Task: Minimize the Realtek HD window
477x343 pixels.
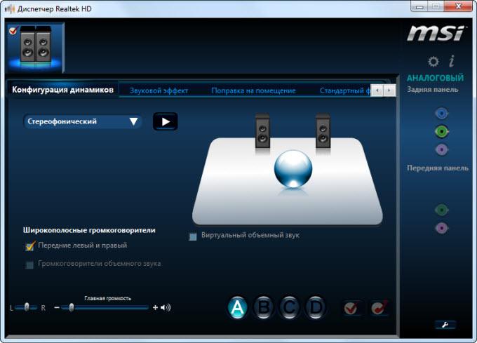Action: pyautogui.click(x=419, y=6)
